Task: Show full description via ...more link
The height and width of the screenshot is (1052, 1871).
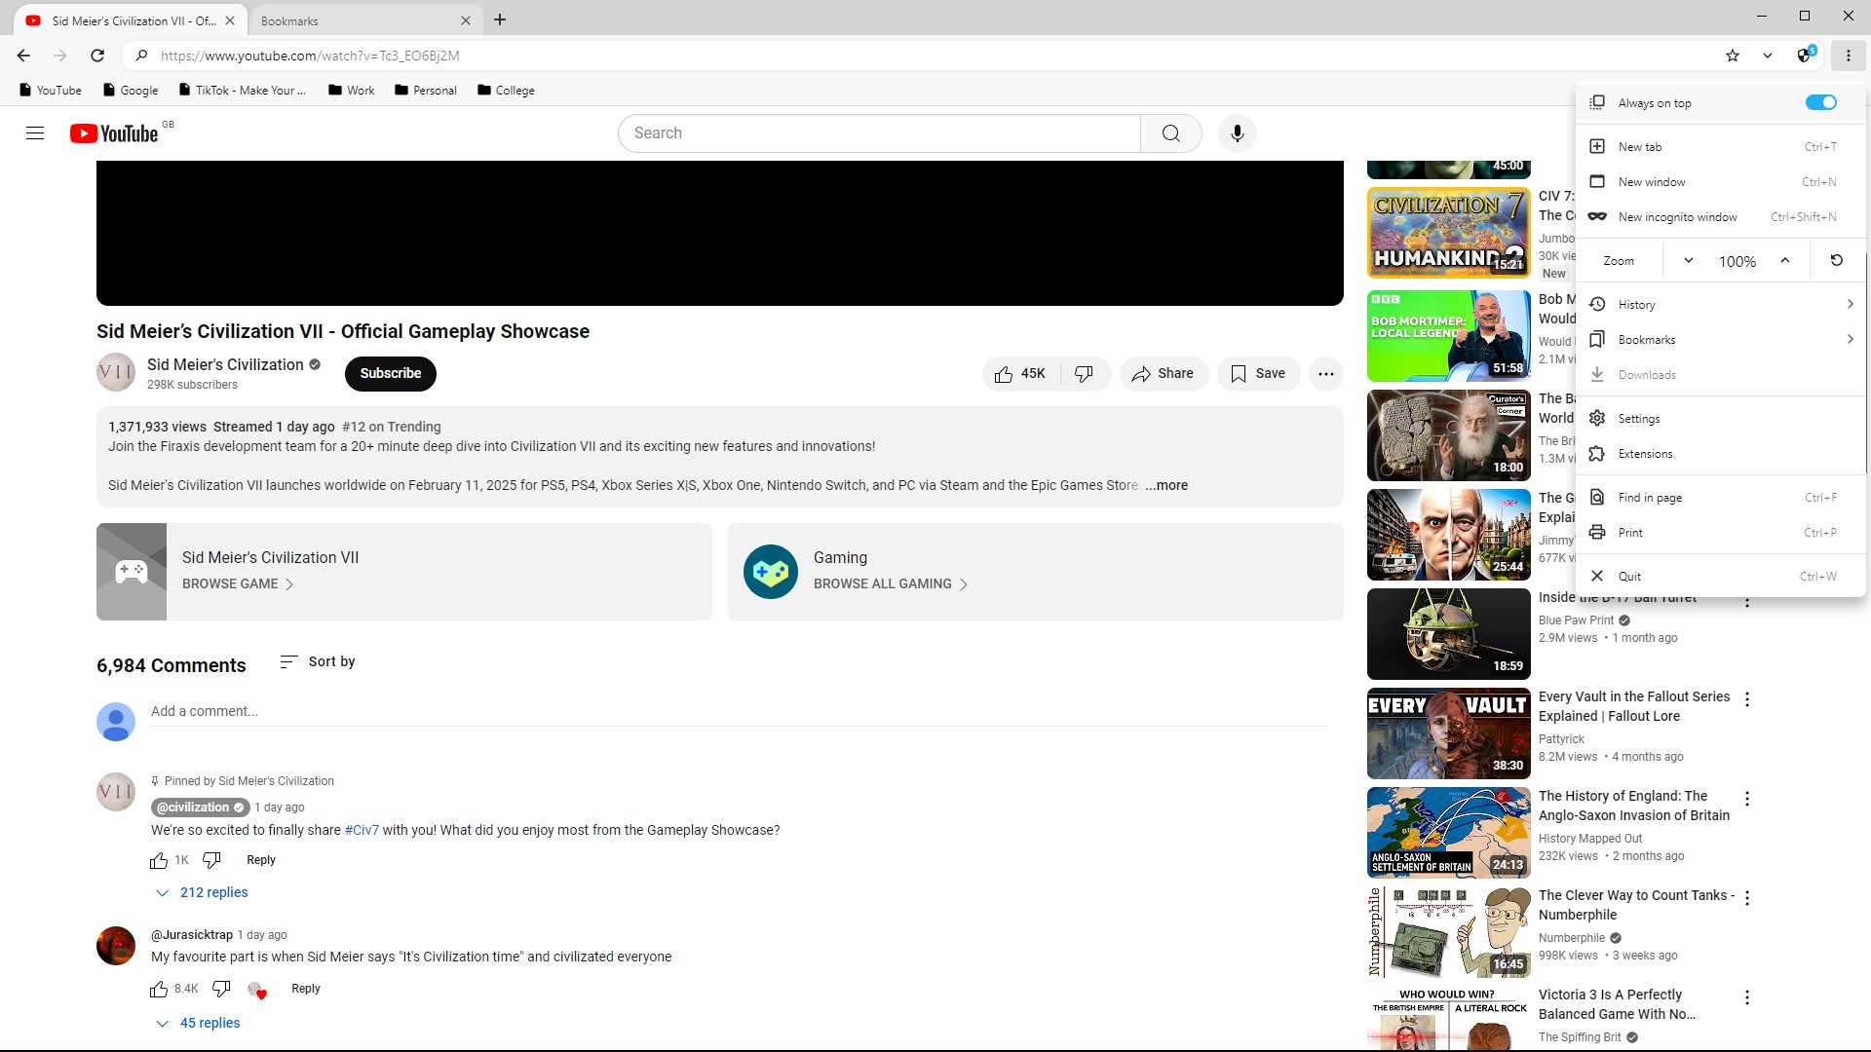Action: pyautogui.click(x=1166, y=485)
